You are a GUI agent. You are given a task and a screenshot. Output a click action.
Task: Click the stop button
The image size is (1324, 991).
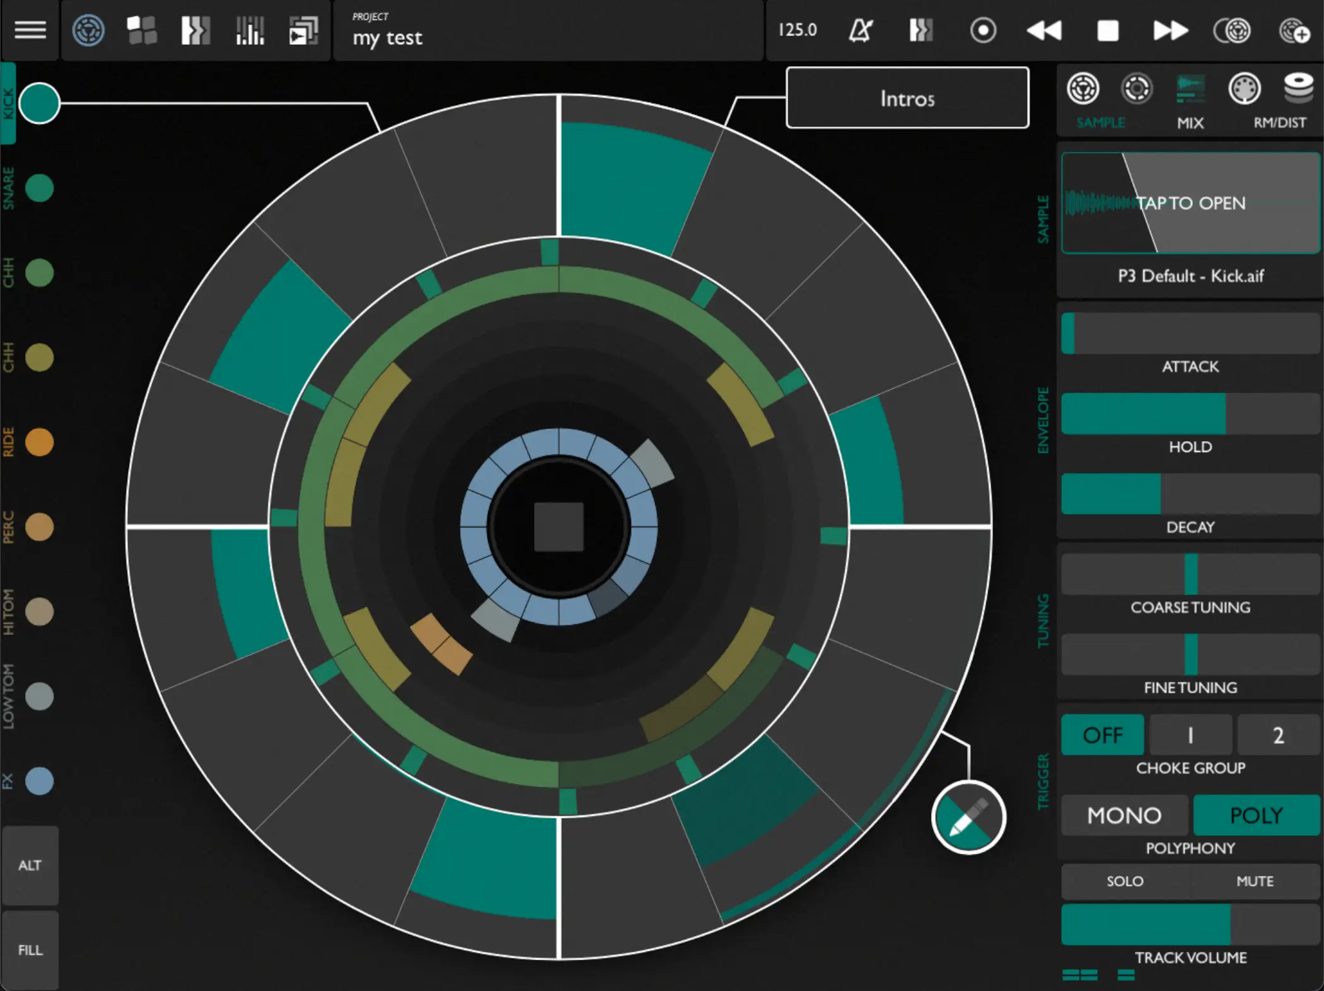pyautogui.click(x=1108, y=30)
